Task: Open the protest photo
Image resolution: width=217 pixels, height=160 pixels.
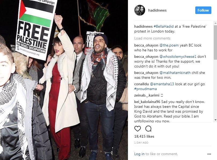Action: coord(64,80)
